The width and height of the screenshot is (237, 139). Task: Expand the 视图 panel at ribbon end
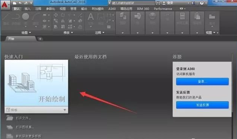pos(210,33)
